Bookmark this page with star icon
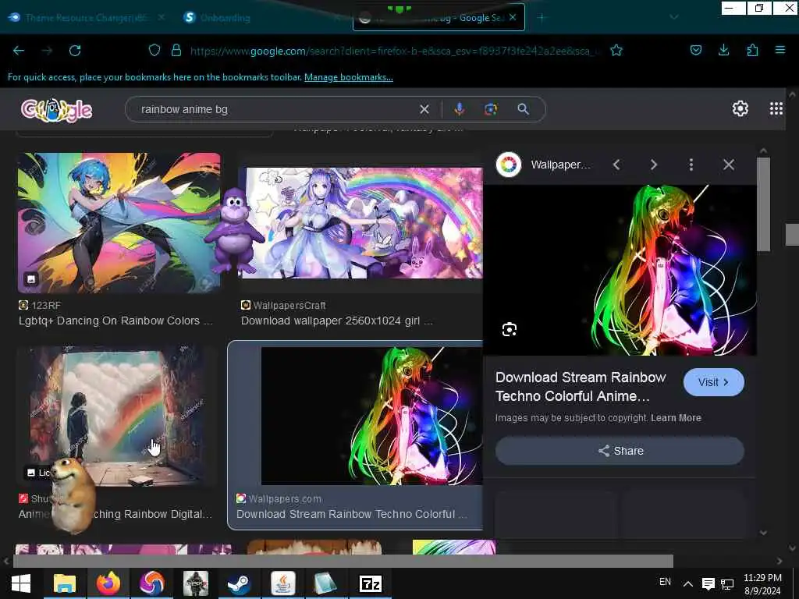The image size is (799, 599). (x=616, y=50)
